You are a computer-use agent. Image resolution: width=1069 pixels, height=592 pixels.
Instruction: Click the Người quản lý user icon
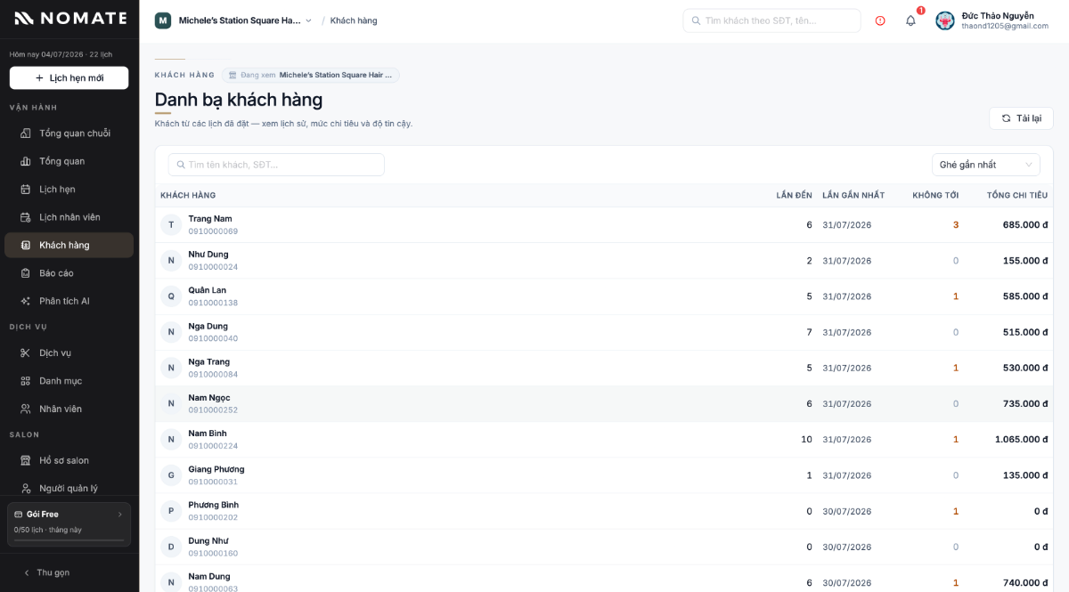point(26,489)
